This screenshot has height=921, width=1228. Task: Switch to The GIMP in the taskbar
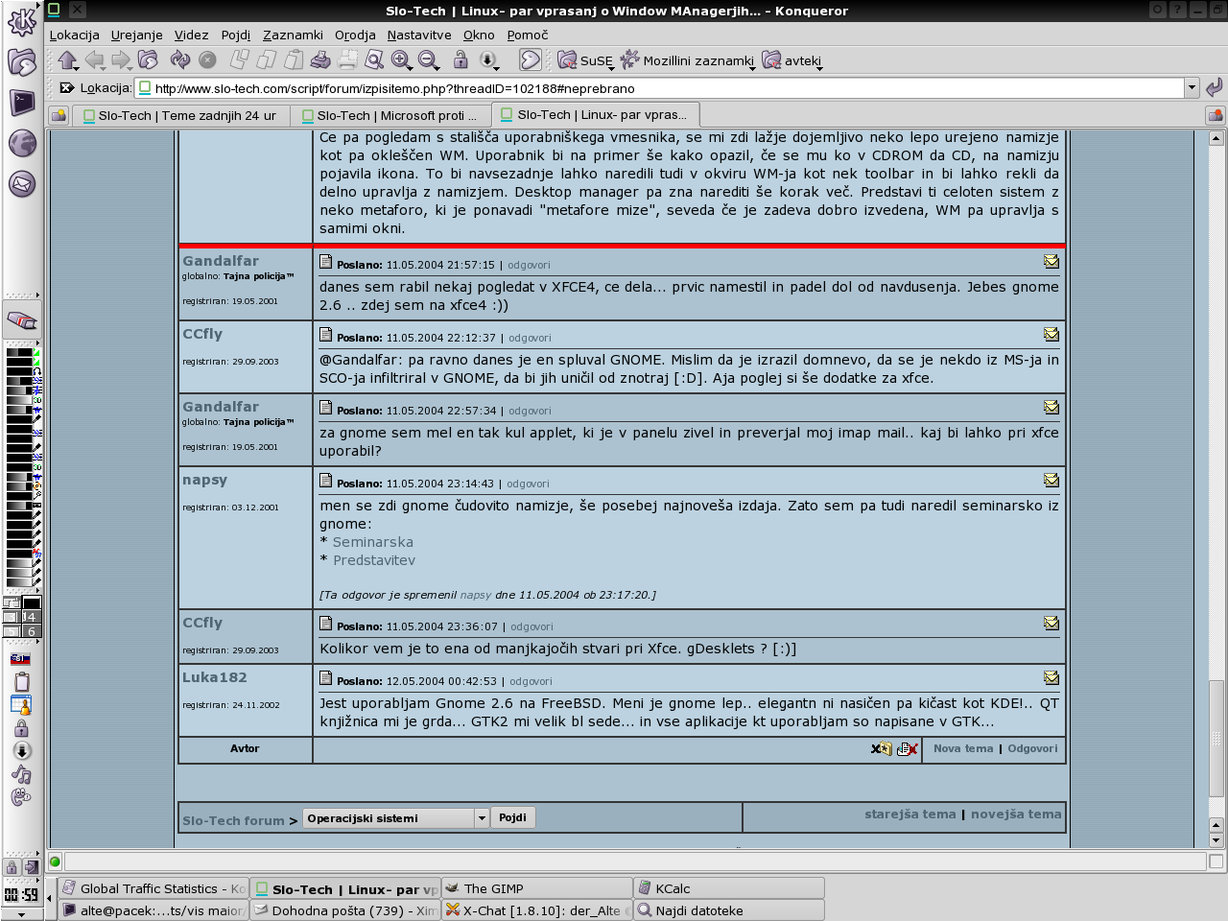[x=536, y=888]
